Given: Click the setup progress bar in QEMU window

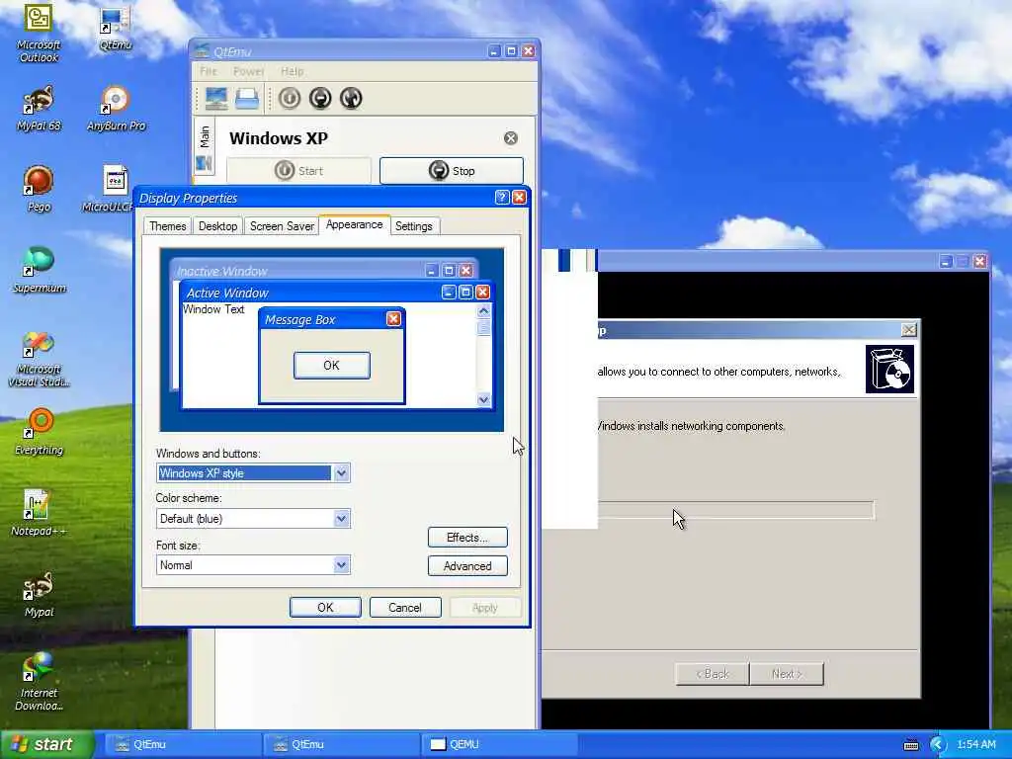Looking at the screenshot, I should [735, 510].
